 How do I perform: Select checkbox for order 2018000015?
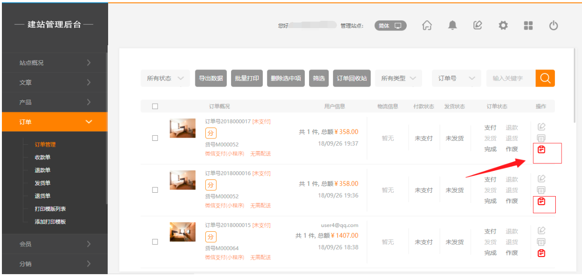coord(155,242)
